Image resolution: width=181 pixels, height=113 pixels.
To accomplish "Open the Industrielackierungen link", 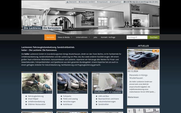I will [x=107, y=102].
